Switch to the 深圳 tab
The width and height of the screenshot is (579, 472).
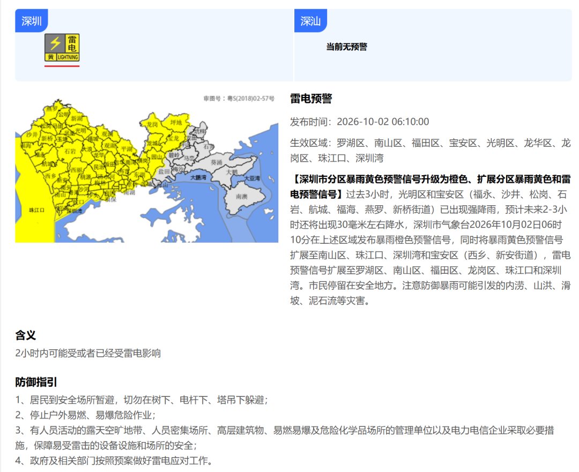32,21
